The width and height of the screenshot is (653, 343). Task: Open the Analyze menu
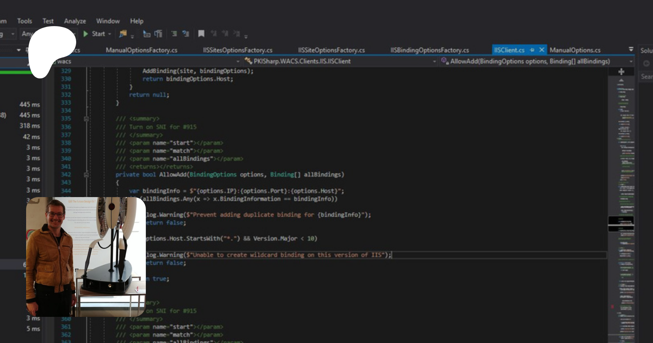point(75,21)
